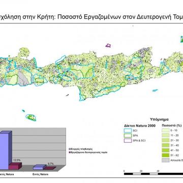Click the 'Ποσοστό (%)' legend heading
Image resolution: width=183 pixels, height=183 pixels.
click(172, 126)
